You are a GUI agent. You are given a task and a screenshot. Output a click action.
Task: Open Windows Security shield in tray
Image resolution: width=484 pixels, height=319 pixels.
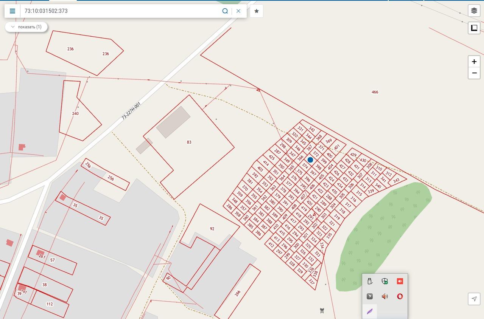click(385, 281)
